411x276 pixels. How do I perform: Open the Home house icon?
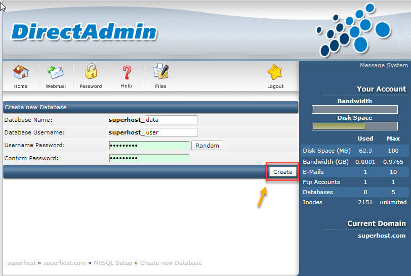point(21,73)
